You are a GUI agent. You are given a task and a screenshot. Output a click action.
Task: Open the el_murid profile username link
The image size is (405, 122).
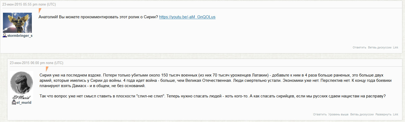24,102
